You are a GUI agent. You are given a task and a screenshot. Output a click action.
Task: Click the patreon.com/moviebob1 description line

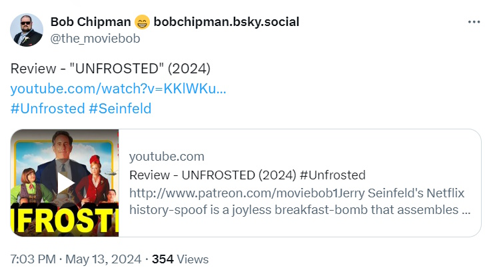(296, 193)
